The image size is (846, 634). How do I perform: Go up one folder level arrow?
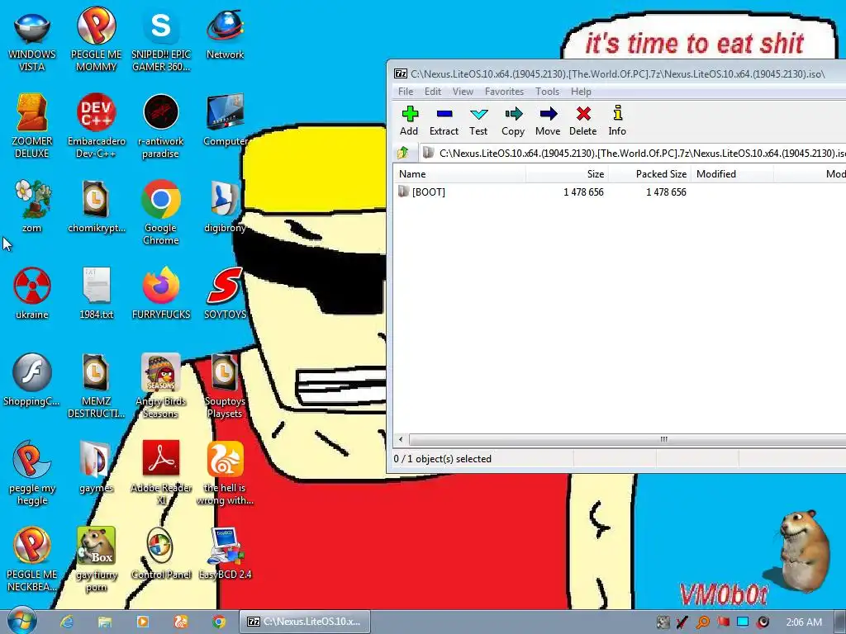coord(403,153)
